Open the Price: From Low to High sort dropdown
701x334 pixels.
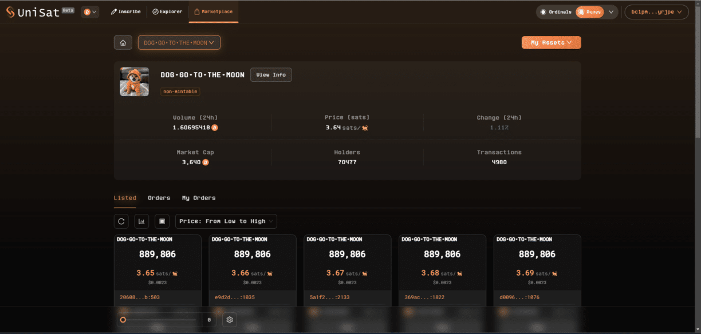tap(226, 221)
